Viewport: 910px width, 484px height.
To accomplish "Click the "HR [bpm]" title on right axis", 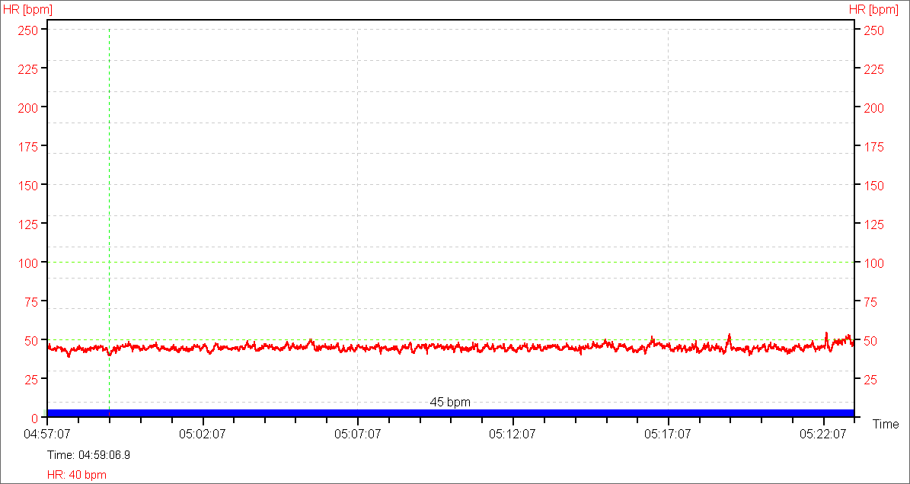I will point(873,10).
